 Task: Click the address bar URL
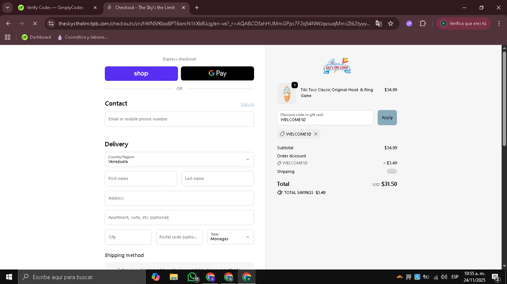(x=214, y=24)
